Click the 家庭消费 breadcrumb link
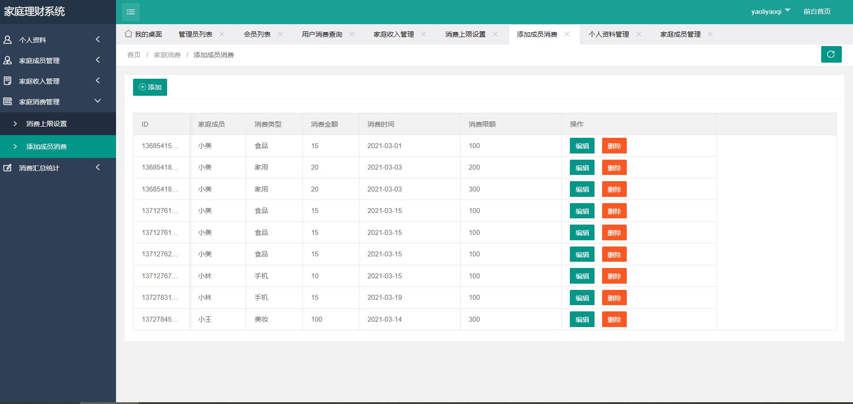 pos(167,55)
